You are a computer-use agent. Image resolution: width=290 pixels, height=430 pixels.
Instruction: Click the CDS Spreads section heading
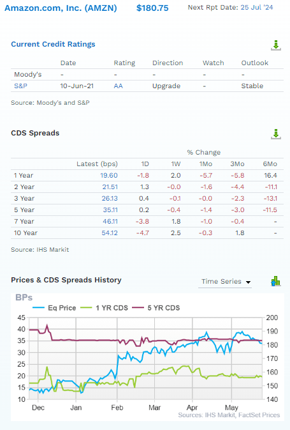tap(35, 133)
